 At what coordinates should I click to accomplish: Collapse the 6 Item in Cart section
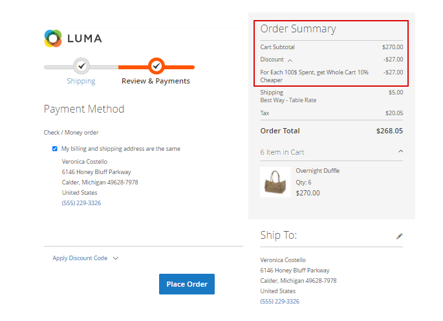(x=400, y=152)
